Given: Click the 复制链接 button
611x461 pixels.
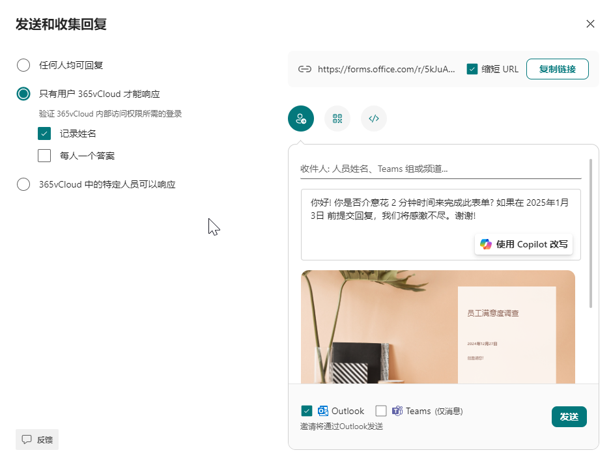Looking at the screenshot, I should (557, 69).
